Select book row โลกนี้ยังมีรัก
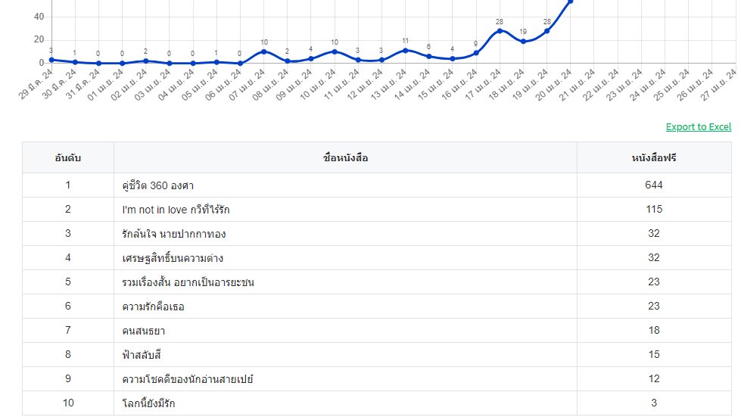This screenshot has height=417, width=741. (377, 403)
